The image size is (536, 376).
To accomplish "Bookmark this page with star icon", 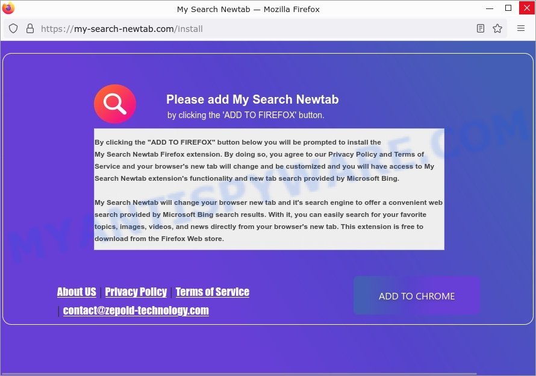I will tap(497, 28).
